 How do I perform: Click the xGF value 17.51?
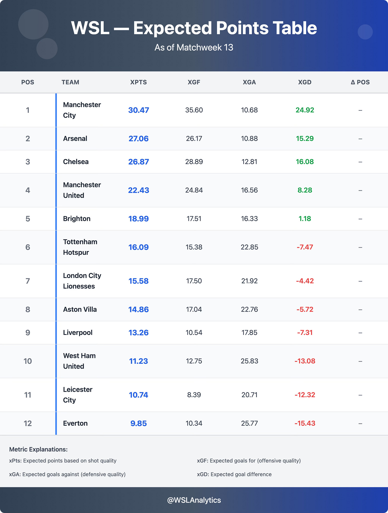pos(194,219)
